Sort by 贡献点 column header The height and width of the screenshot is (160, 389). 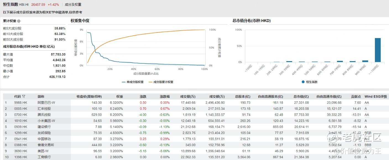click(x=356, y=96)
